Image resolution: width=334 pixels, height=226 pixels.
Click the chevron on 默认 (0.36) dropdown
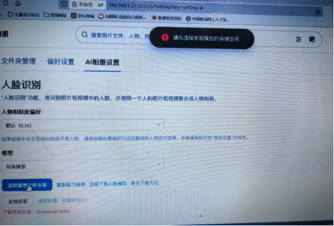tap(159, 124)
